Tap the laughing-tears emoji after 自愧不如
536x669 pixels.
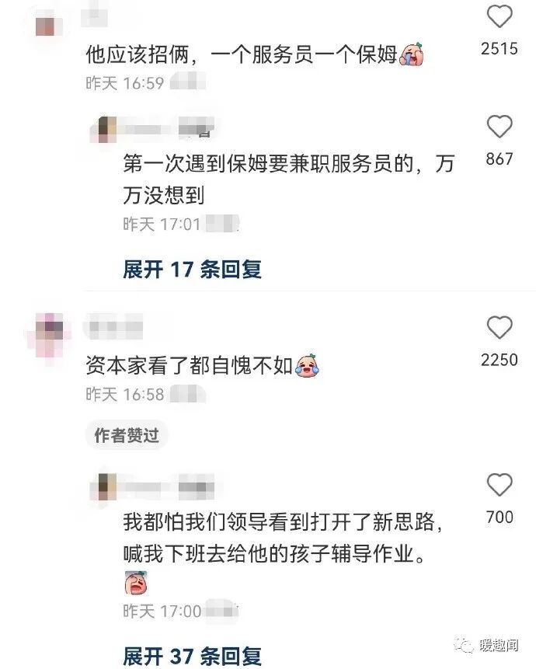[307, 366]
